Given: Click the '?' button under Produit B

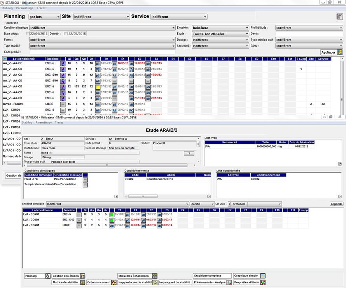Looking at the screenshot, I should tap(189, 154).
